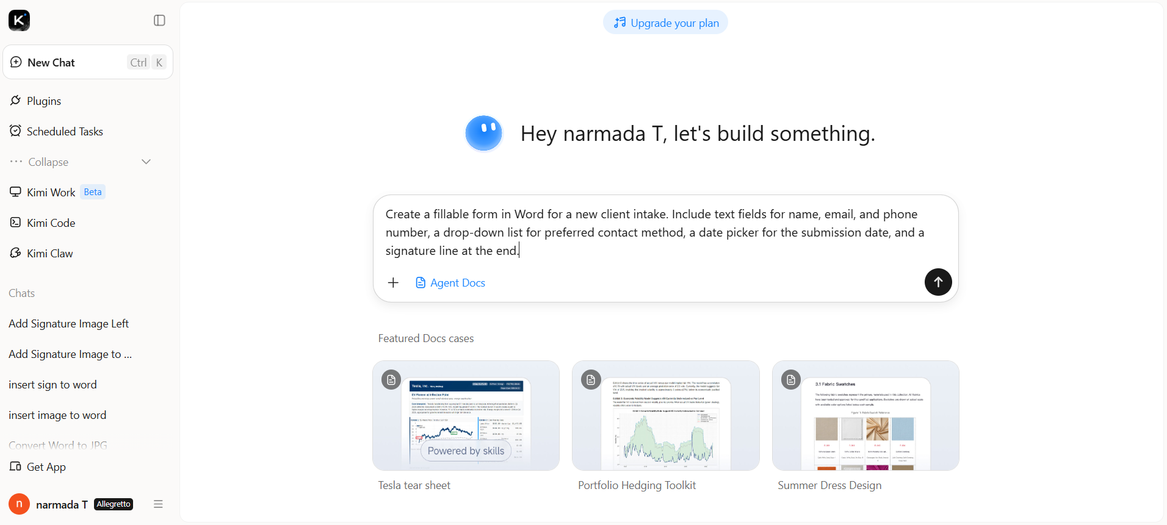Image resolution: width=1167 pixels, height=525 pixels.
Task: Click Upgrade your plan
Action: (665, 23)
